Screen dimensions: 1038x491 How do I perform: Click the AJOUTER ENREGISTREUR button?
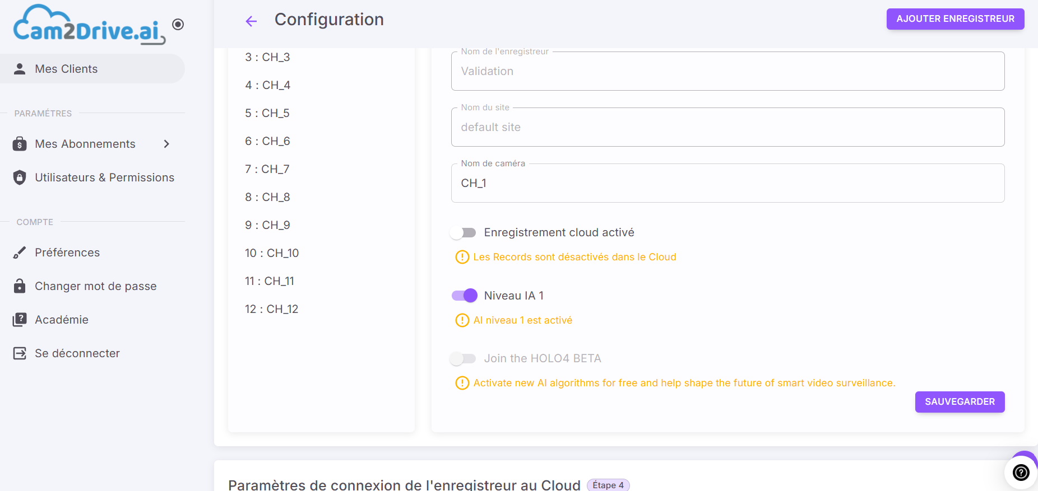click(x=955, y=19)
